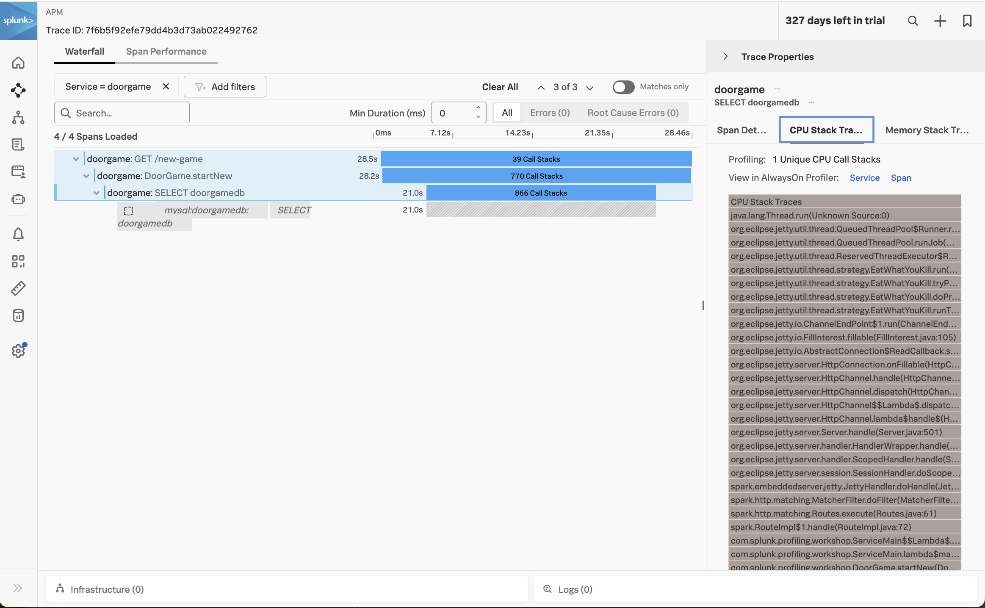Switch to the Span Performance tab
This screenshot has height=608, width=985.
166,51
